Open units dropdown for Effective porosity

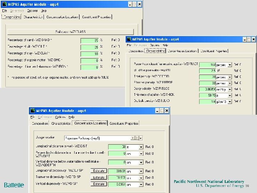[x=230, y=83]
